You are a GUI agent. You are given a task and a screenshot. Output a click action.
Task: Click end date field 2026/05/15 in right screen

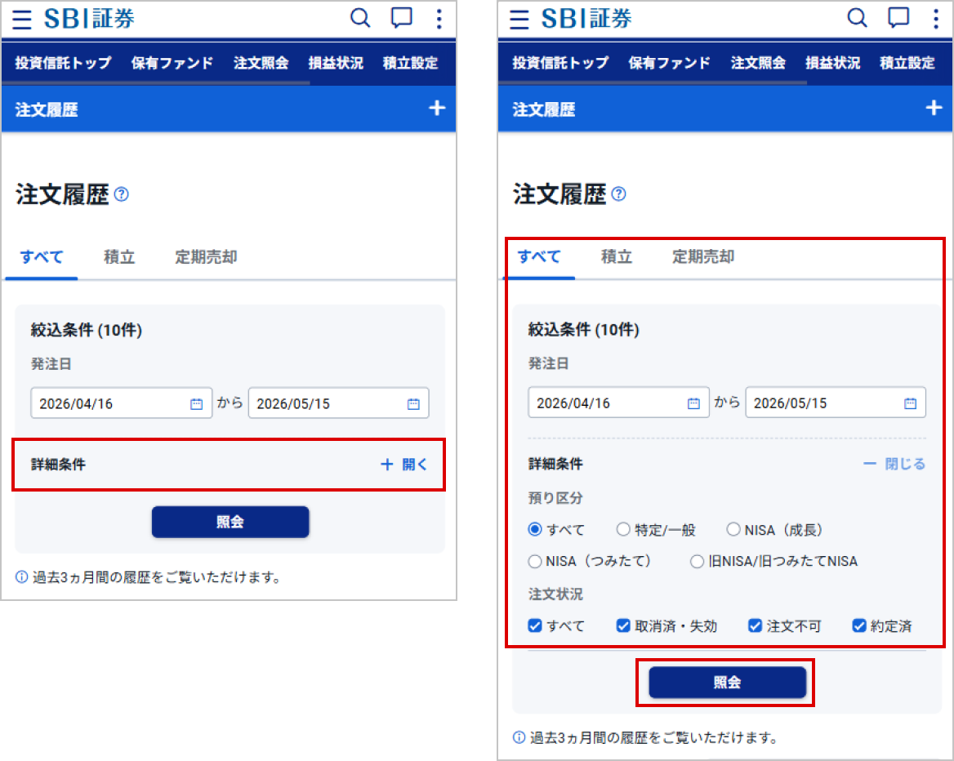click(x=836, y=403)
